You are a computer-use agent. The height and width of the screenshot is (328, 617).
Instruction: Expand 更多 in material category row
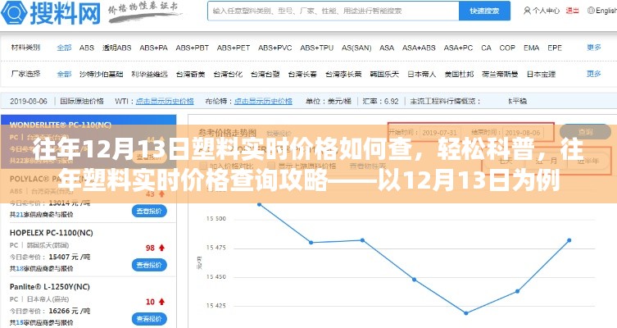tap(594, 48)
